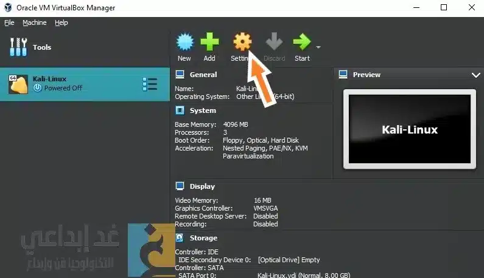Click the 16 MB video memory value

pos(262,200)
